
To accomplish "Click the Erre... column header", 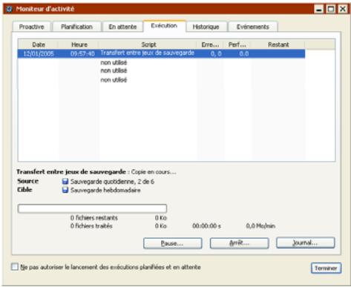I will coord(210,44).
